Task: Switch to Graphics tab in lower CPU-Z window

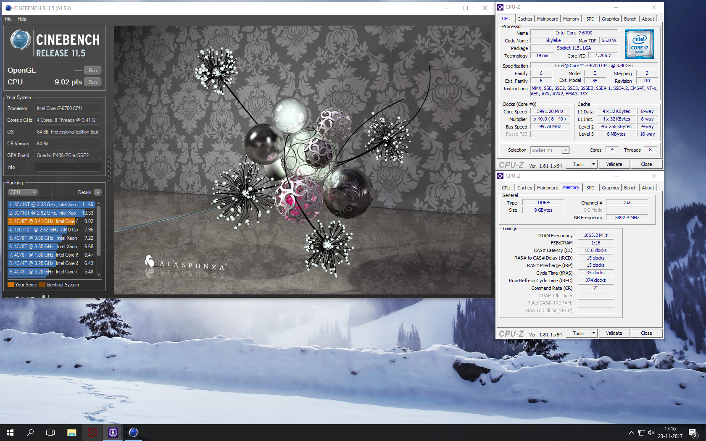Action: click(610, 188)
